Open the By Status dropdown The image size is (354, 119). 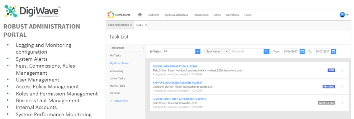pos(198,51)
